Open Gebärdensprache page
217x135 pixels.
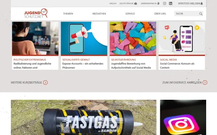[x=150, y=4]
